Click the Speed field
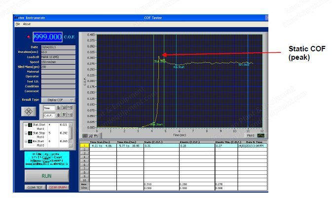 58,62
